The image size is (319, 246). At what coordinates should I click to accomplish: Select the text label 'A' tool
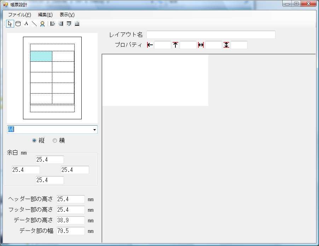26,24
